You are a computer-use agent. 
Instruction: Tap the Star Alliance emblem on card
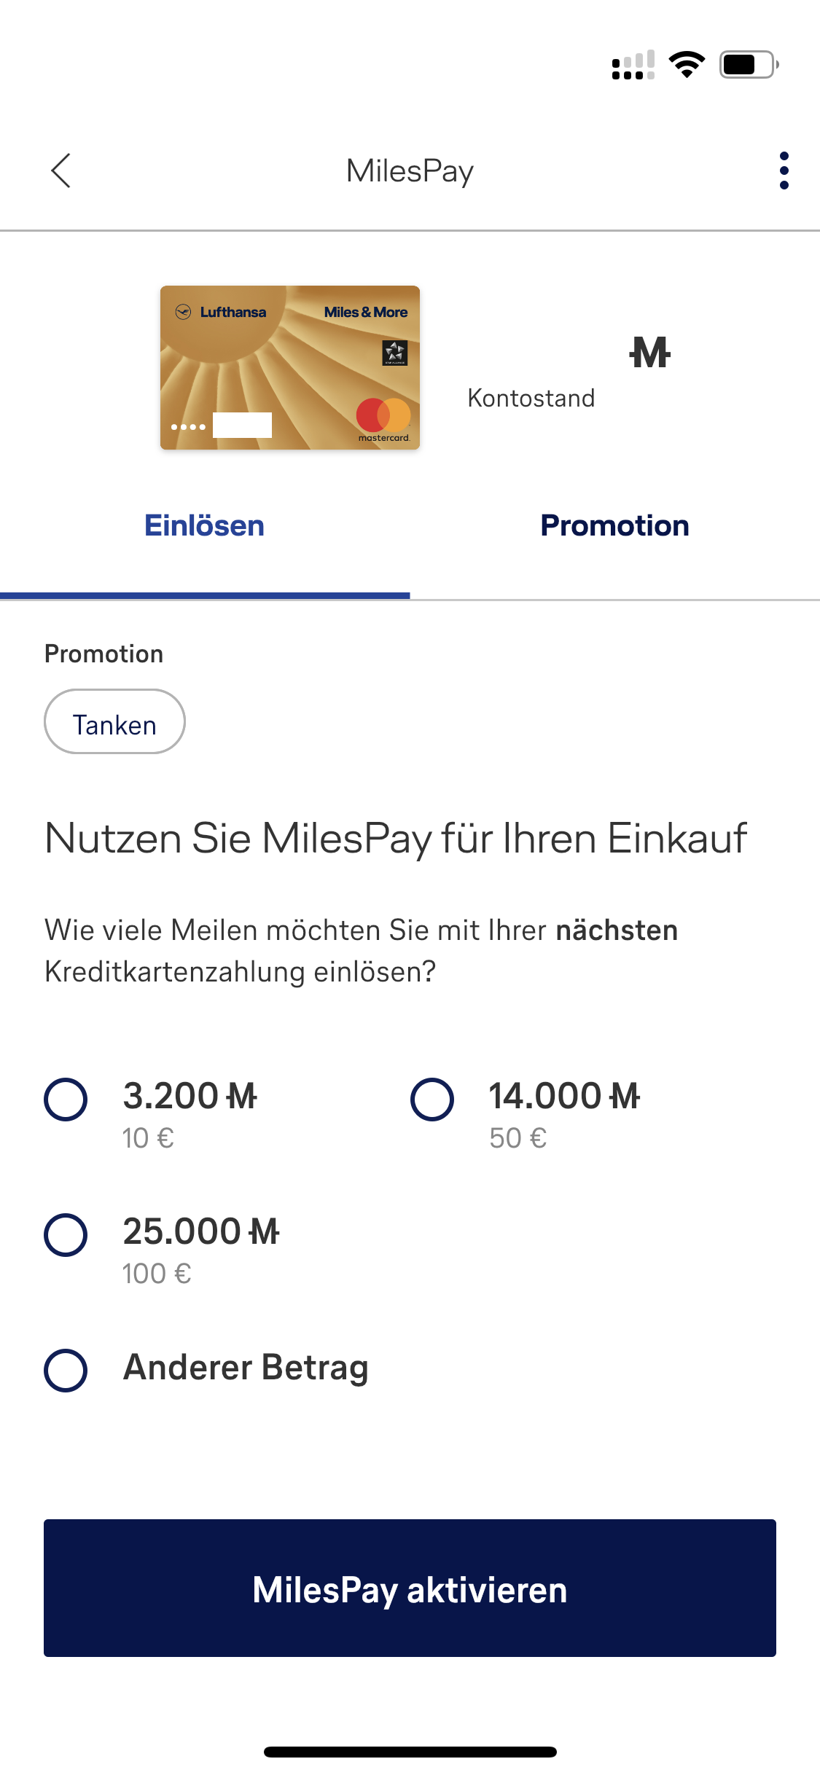click(394, 353)
